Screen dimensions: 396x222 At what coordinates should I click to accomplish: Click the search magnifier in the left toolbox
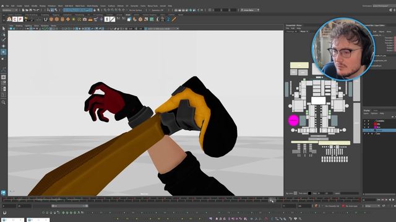click(x=4, y=102)
